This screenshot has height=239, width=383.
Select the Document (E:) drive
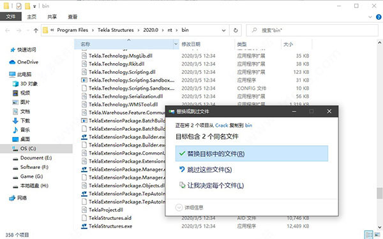(x=33, y=158)
